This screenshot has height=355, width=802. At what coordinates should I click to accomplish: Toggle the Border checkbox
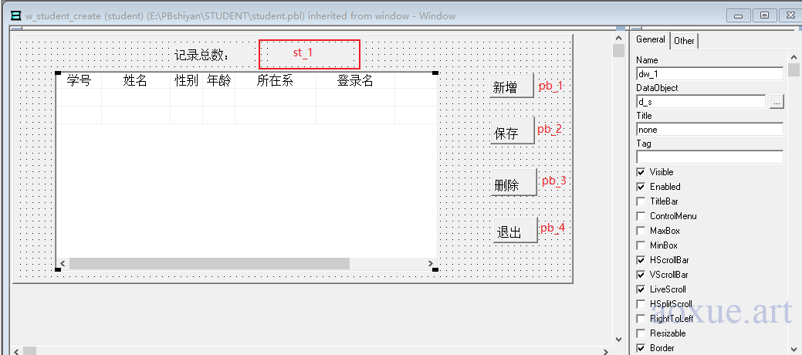click(x=641, y=348)
